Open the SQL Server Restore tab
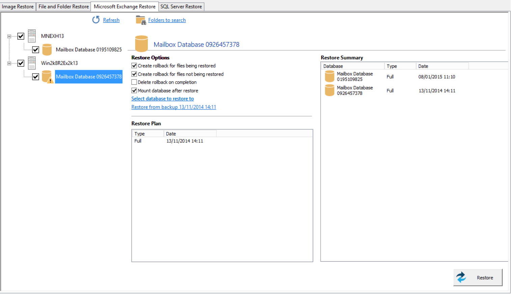 tap(181, 6)
